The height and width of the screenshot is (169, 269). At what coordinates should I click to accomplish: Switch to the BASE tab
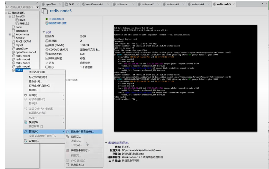tap(71, 4)
